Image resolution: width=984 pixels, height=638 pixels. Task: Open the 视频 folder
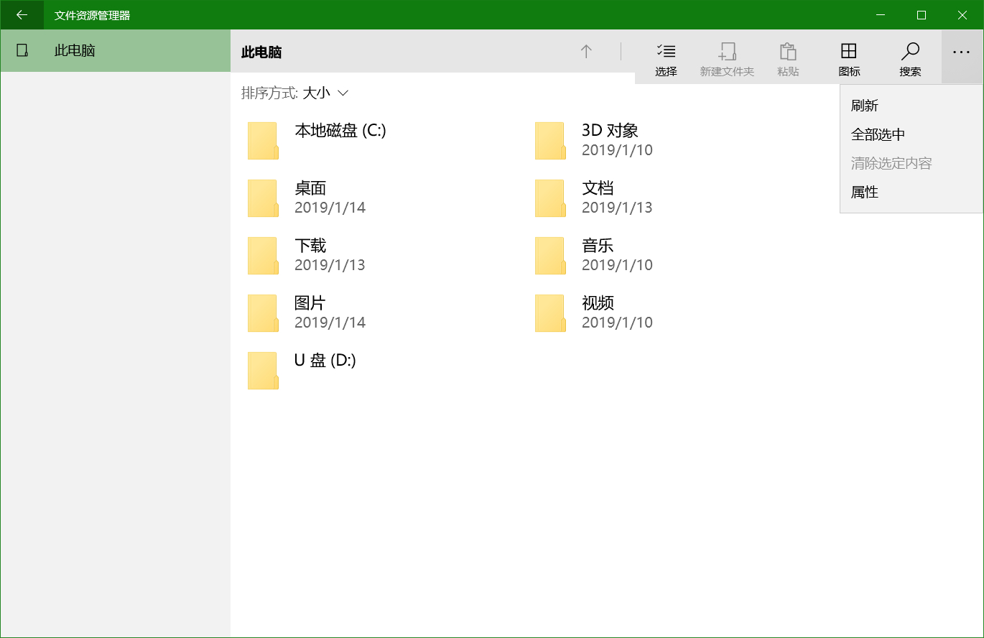point(598,303)
